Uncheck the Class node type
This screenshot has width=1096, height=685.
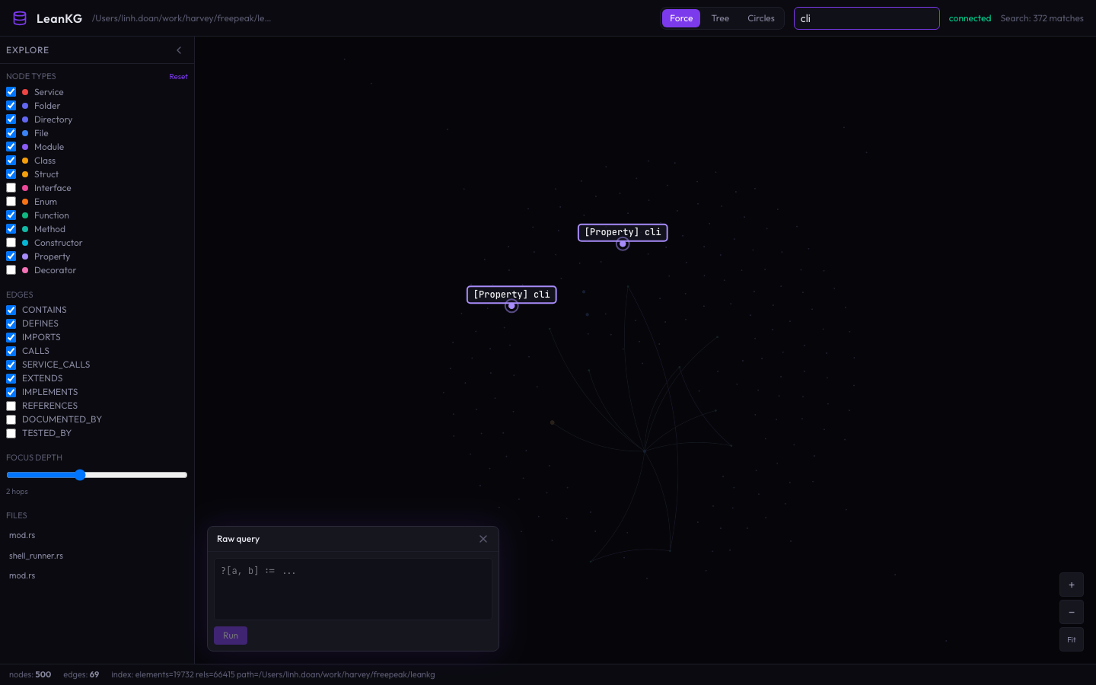[x=11, y=161]
